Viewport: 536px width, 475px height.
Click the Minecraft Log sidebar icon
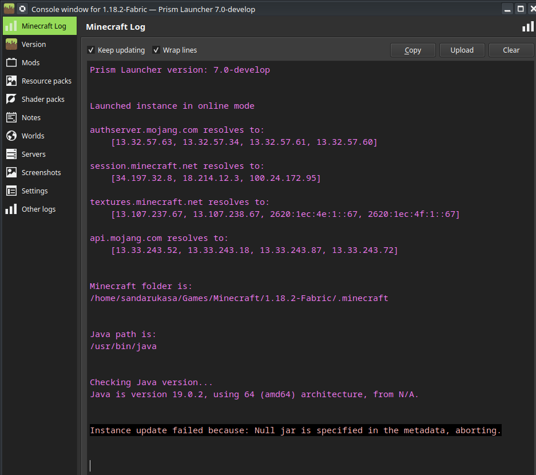pyautogui.click(x=11, y=26)
